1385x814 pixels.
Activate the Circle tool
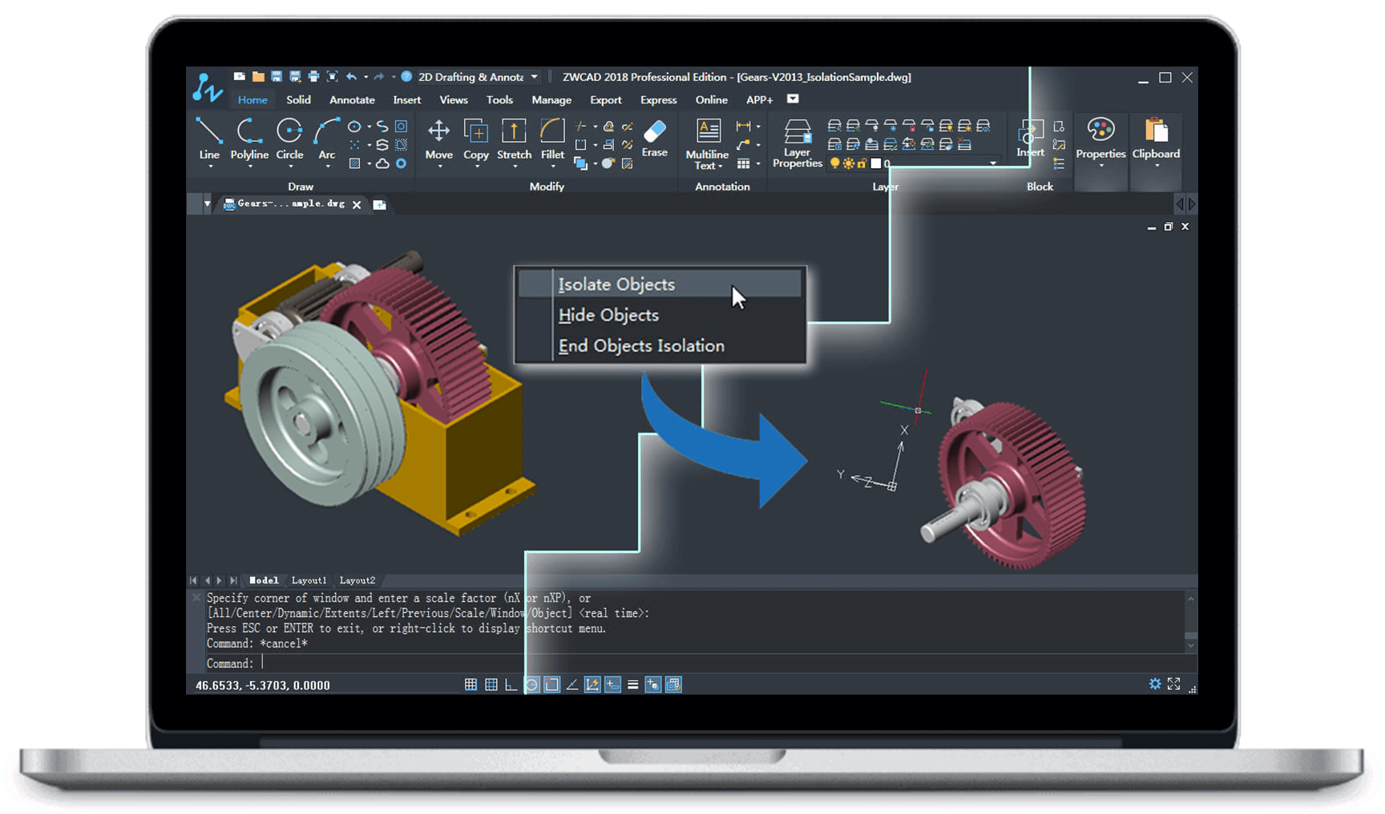pyautogui.click(x=289, y=138)
